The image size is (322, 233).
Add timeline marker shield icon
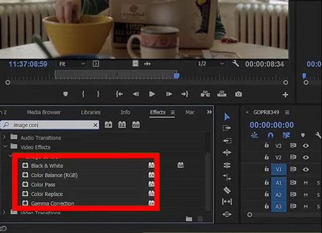pos(303,135)
